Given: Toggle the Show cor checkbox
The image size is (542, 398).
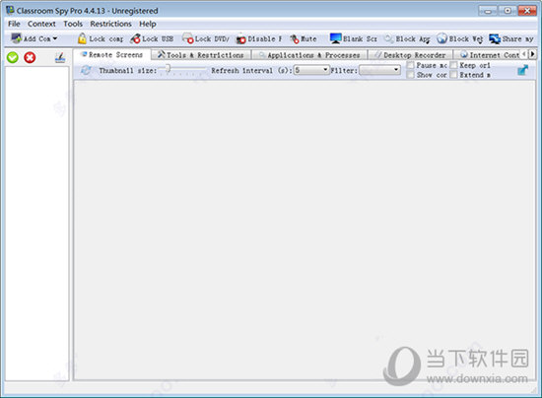Looking at the screenshot, I should (410, 75).
